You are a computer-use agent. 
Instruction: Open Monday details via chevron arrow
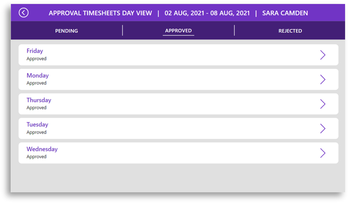click(x=323, y=79)
